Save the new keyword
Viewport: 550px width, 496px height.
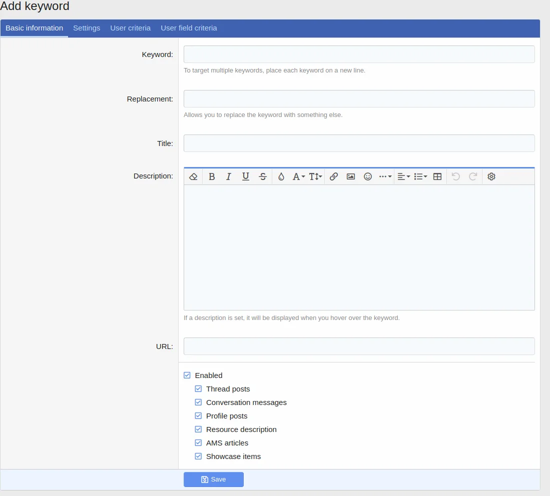[214, 479]
